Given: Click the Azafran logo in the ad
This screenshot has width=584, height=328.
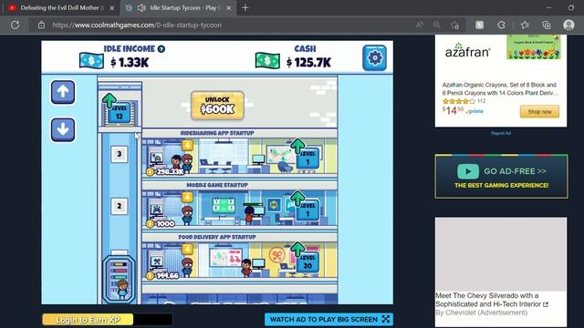Looking at the screenshot, I should coord(467,51).
